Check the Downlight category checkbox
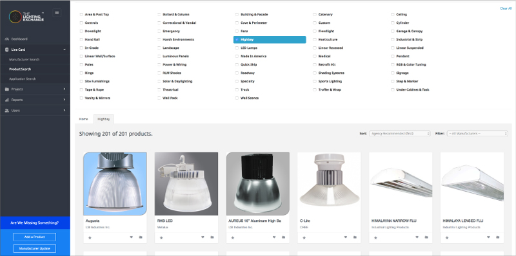This screenshot has width=516, height=256. (82, 31)
